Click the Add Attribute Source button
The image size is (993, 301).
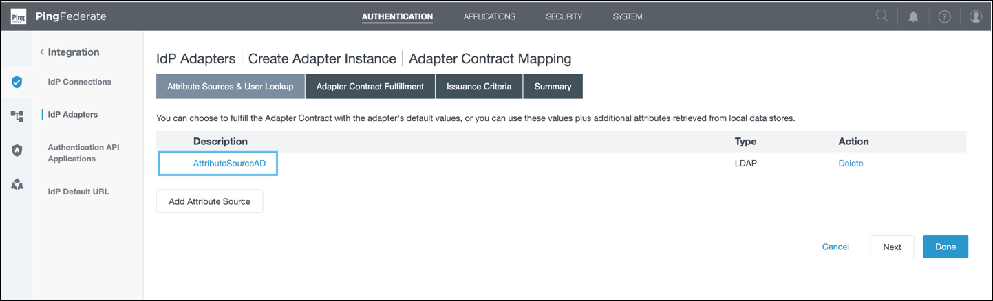209,201
